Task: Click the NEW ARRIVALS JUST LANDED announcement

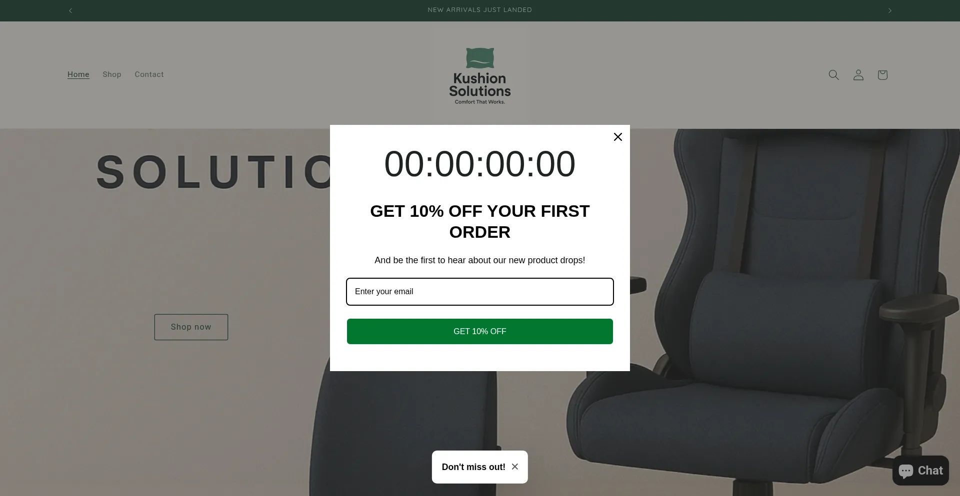Action: [x=480, y=10]
